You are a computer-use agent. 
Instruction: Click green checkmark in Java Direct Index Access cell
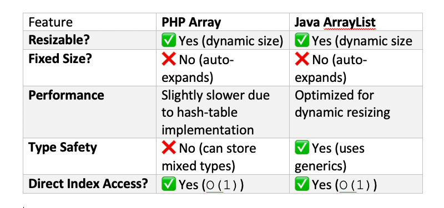[302, 184]
